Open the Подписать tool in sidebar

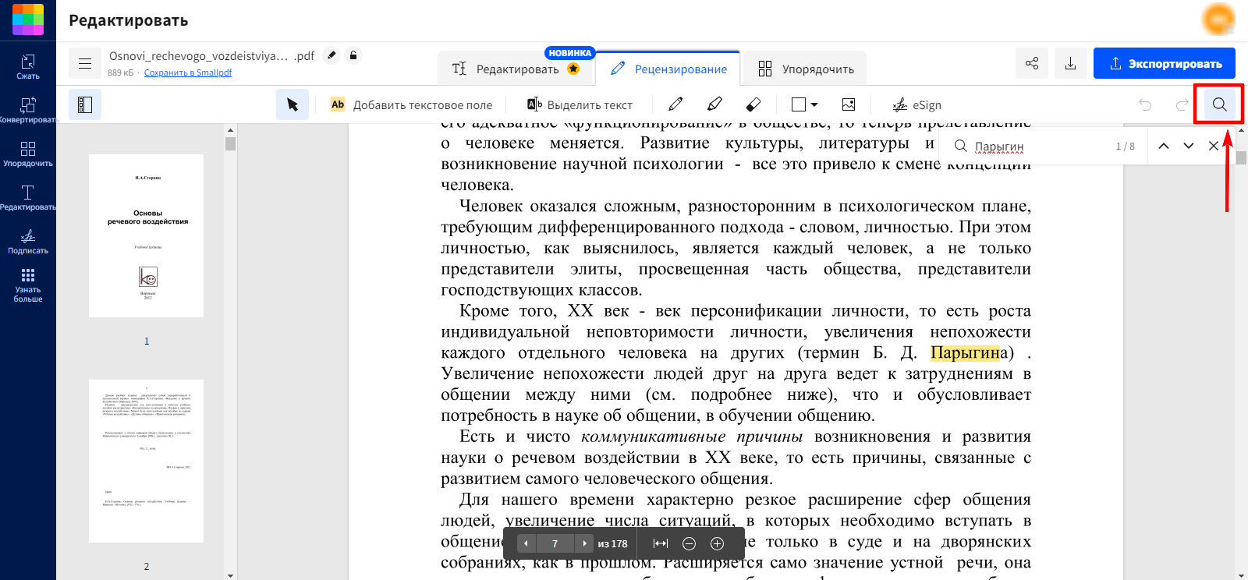pos(28,242)
